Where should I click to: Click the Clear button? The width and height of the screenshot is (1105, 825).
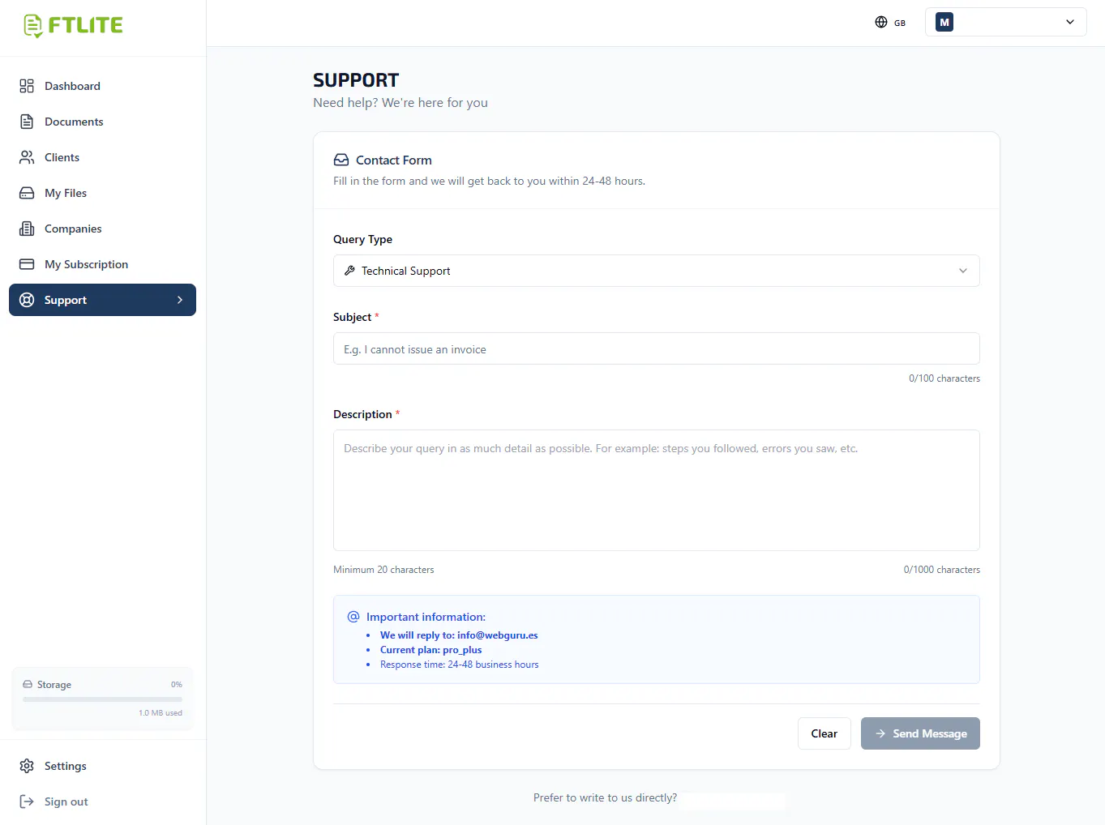tap(824, 733)
